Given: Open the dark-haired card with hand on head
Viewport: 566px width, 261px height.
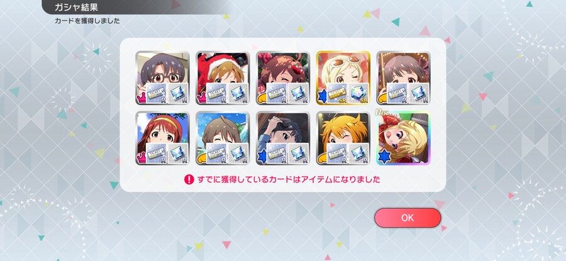Looking at the screenshot, I should [x=283, y=138].
